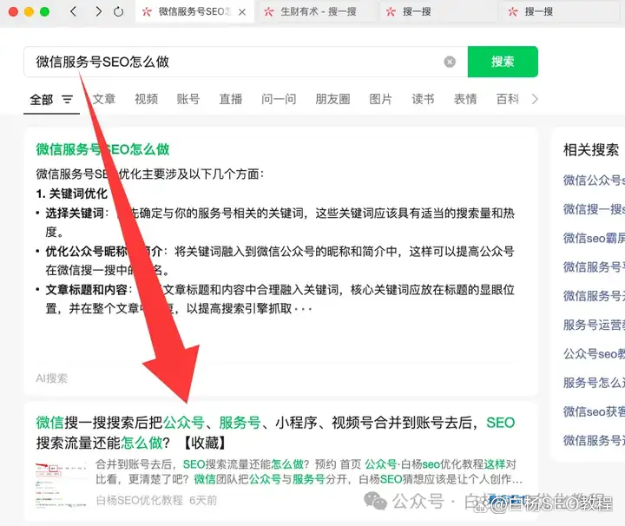The image size is (625, 526).
Task: Select the 朋友圈 category tab
Action: pos(332,99)
